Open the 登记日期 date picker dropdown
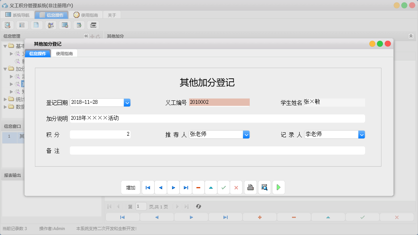Image resolution: width=418 pixels, height=235 pixels. click(x=127, y=102)
